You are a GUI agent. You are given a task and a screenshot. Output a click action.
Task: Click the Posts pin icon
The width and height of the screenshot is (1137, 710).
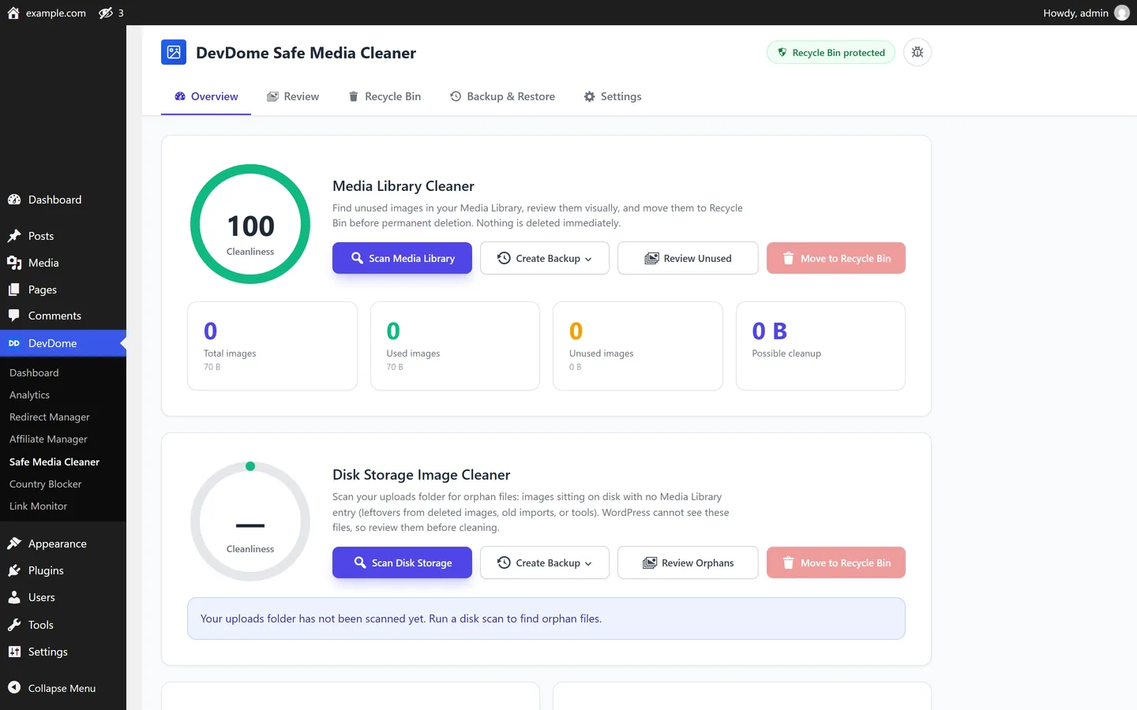click(14, 236)
